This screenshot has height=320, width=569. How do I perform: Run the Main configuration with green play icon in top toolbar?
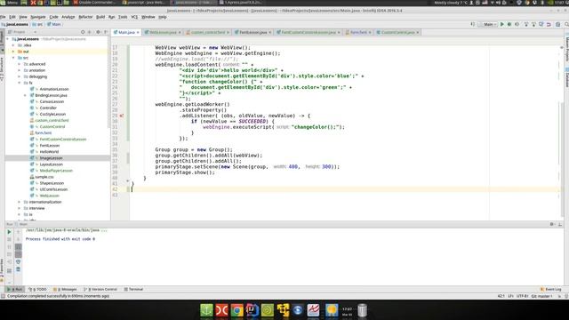click(x=501, y=24)
